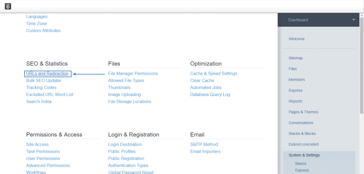
Task: Open Global Password Reset settings
Action: [x=131, y=172]
